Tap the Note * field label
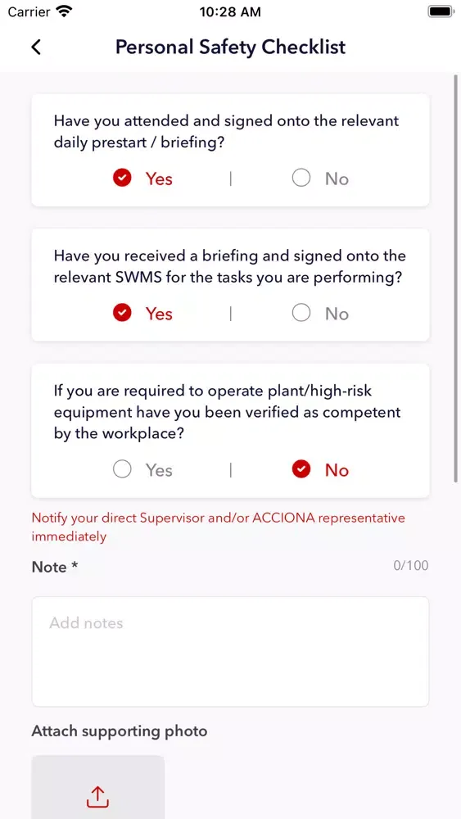461x819 pixels. 55,567
